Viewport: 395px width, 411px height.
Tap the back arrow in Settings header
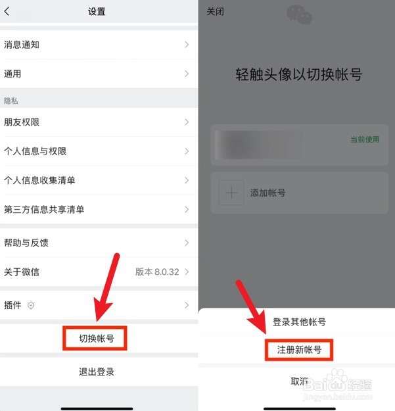[7, 11]
